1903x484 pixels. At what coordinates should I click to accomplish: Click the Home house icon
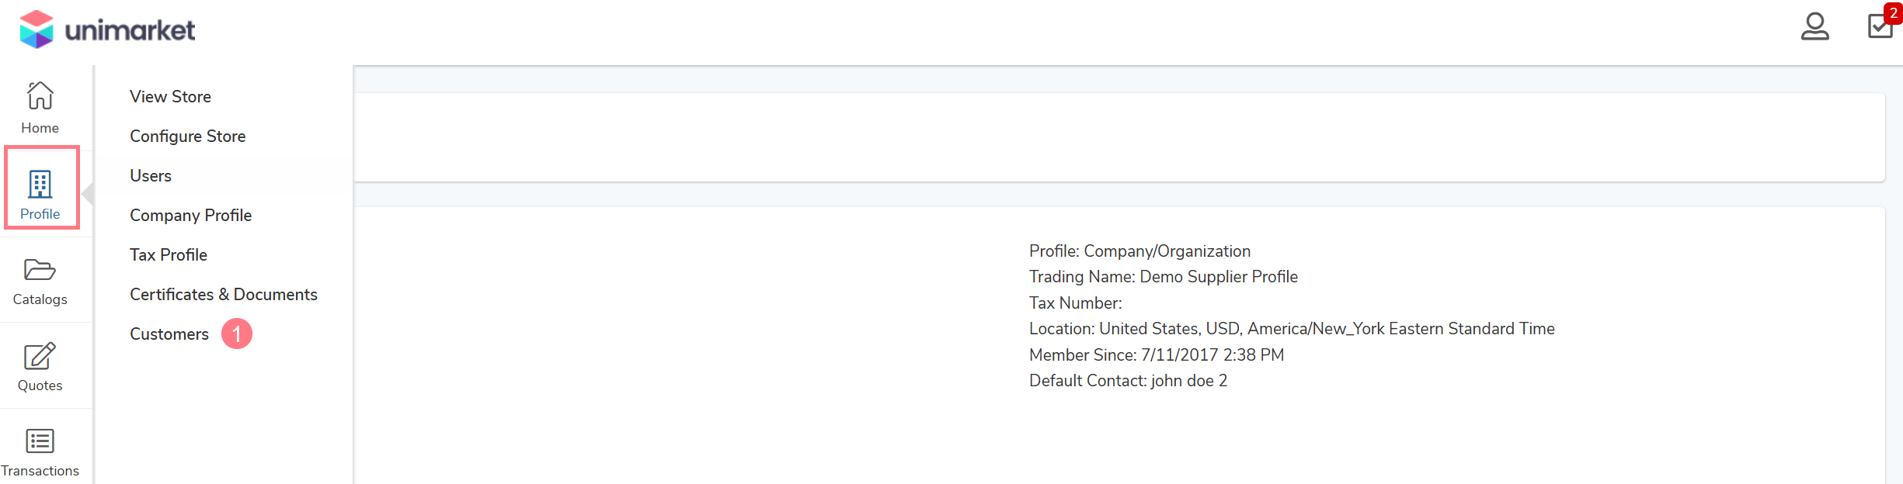40,95
